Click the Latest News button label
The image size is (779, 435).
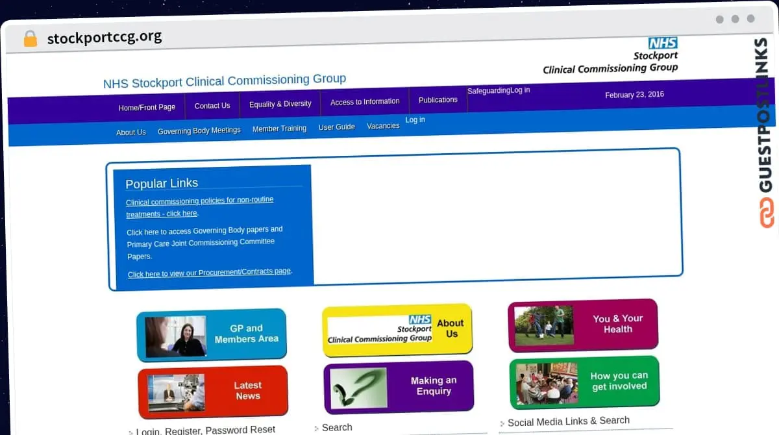point(248,390)
